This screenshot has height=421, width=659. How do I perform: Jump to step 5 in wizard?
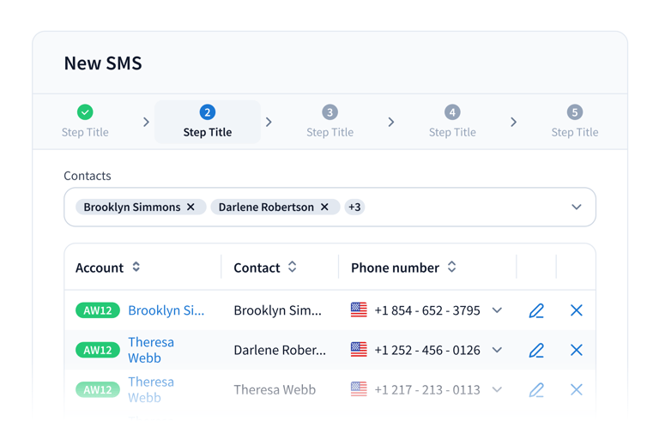point(575,121)
